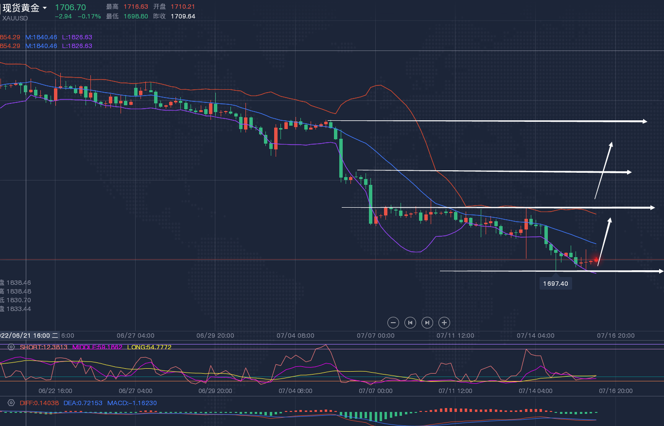Click the 07/14 04:00 main time axis label
The height and width of the screenshot is (426, 664).
point(535,335)
